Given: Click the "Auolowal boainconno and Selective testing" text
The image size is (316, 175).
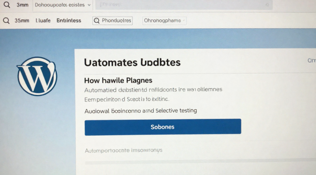Looking at the screenshot, I should click(141, 111).
